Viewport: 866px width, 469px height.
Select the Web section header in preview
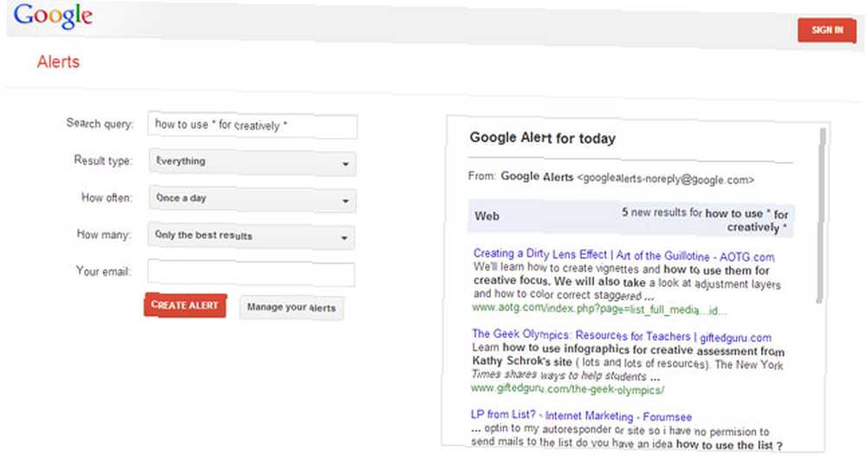click(487, 216)
